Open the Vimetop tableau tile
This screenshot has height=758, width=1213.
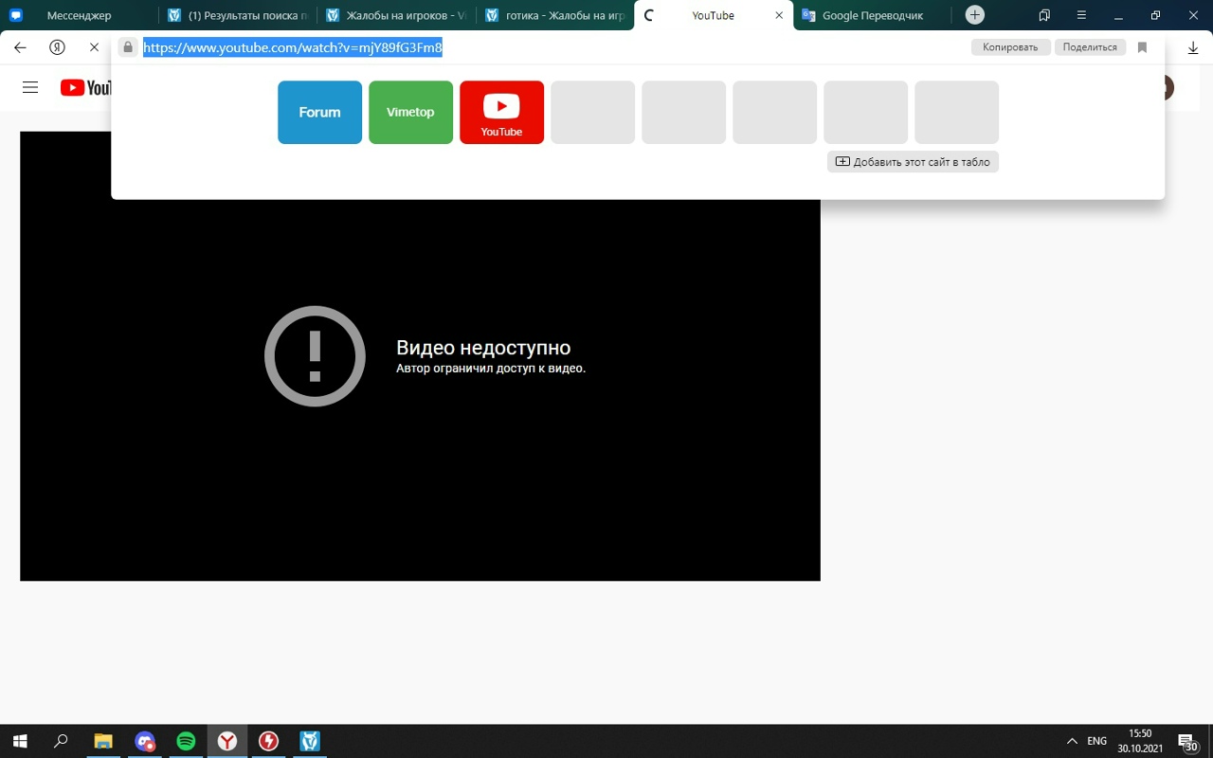click(410, 112)
